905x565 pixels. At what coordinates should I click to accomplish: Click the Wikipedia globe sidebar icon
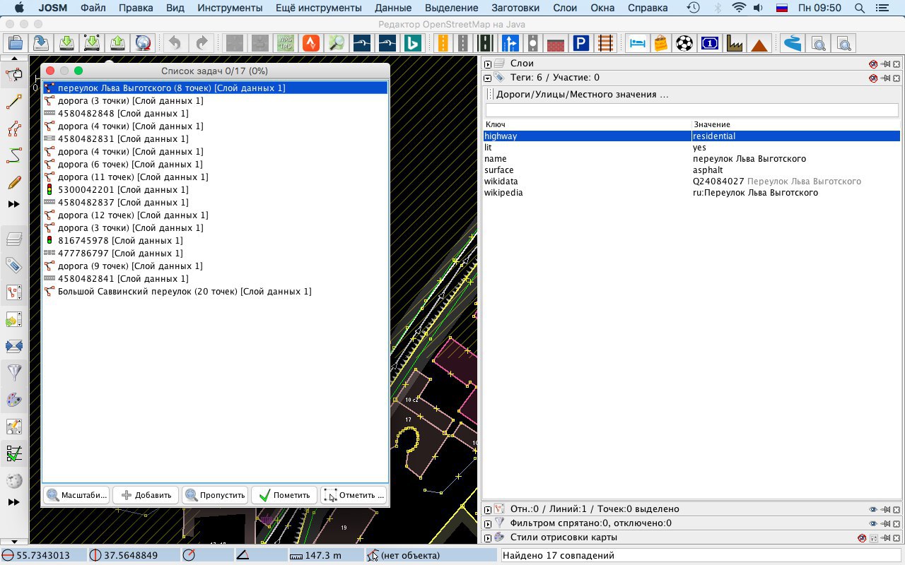[x=14, y=480]
